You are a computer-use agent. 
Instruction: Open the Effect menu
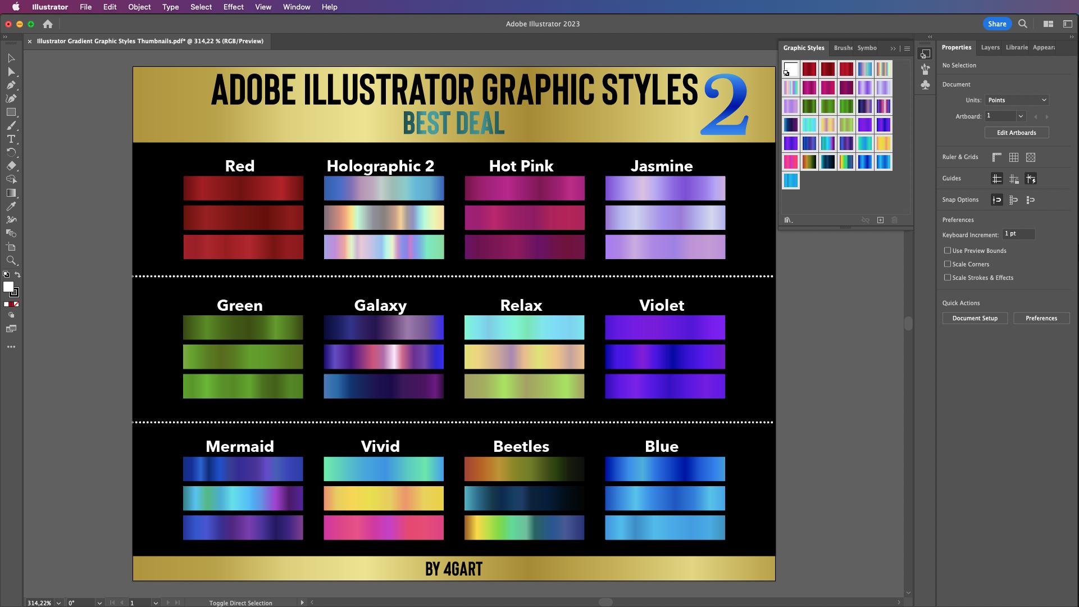233,7
